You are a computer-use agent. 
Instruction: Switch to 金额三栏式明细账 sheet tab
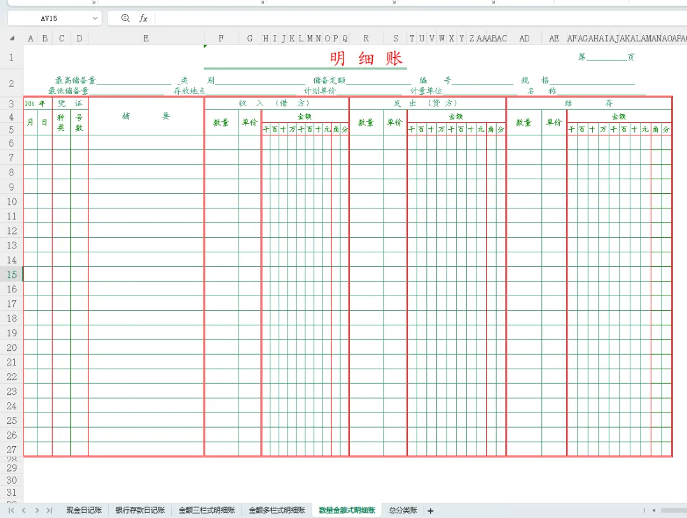tap(206, 510)
